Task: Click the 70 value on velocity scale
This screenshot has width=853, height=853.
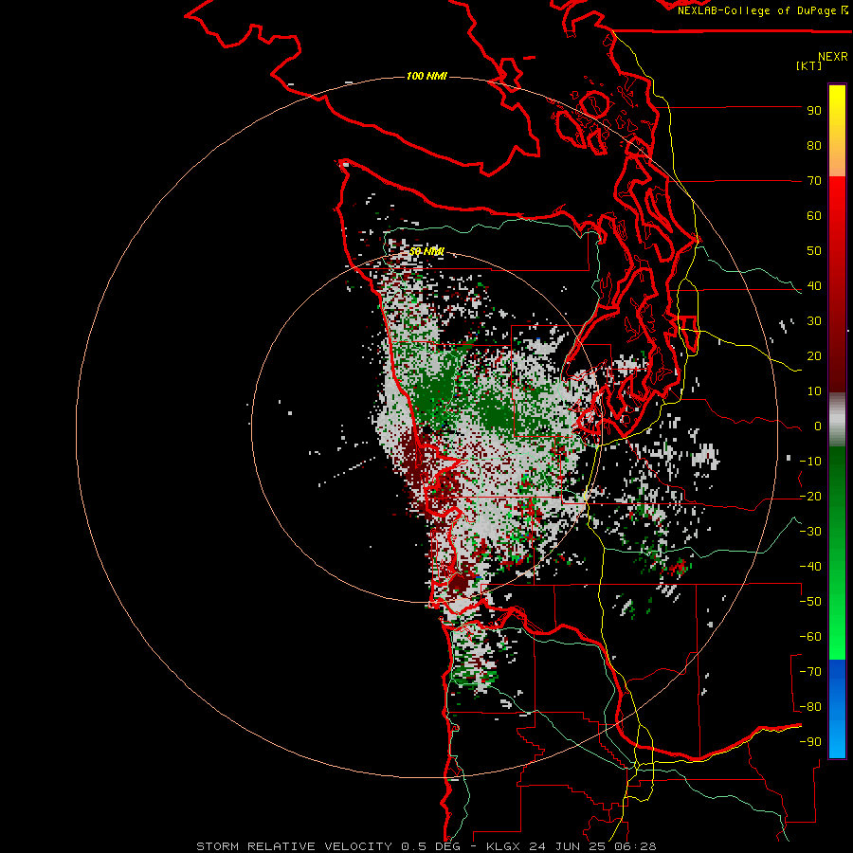Action: tap(814, 181)
